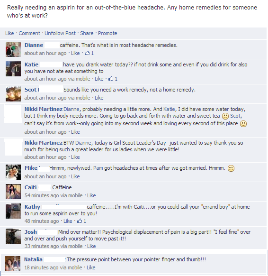Like Caiti's Caffeine comment

tap(91, 195)
